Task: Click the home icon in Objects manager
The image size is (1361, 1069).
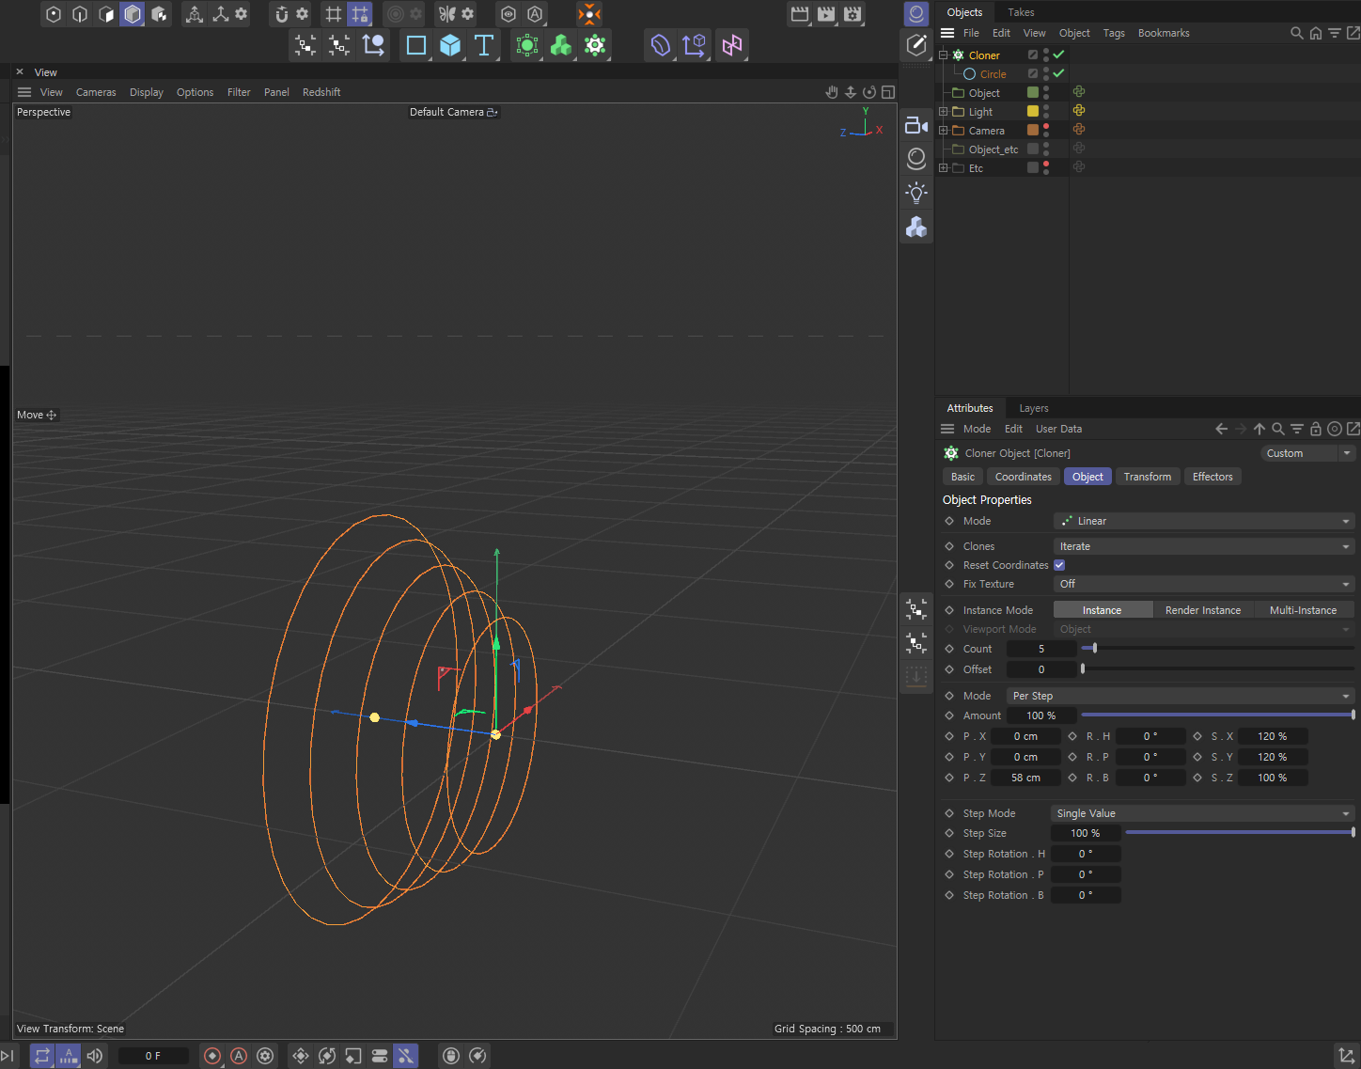Action: 1316,33
